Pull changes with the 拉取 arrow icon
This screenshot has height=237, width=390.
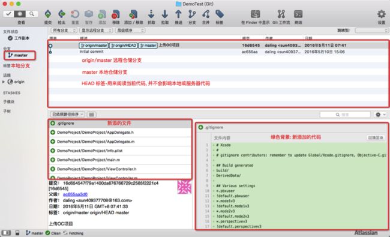click(164, 14)
